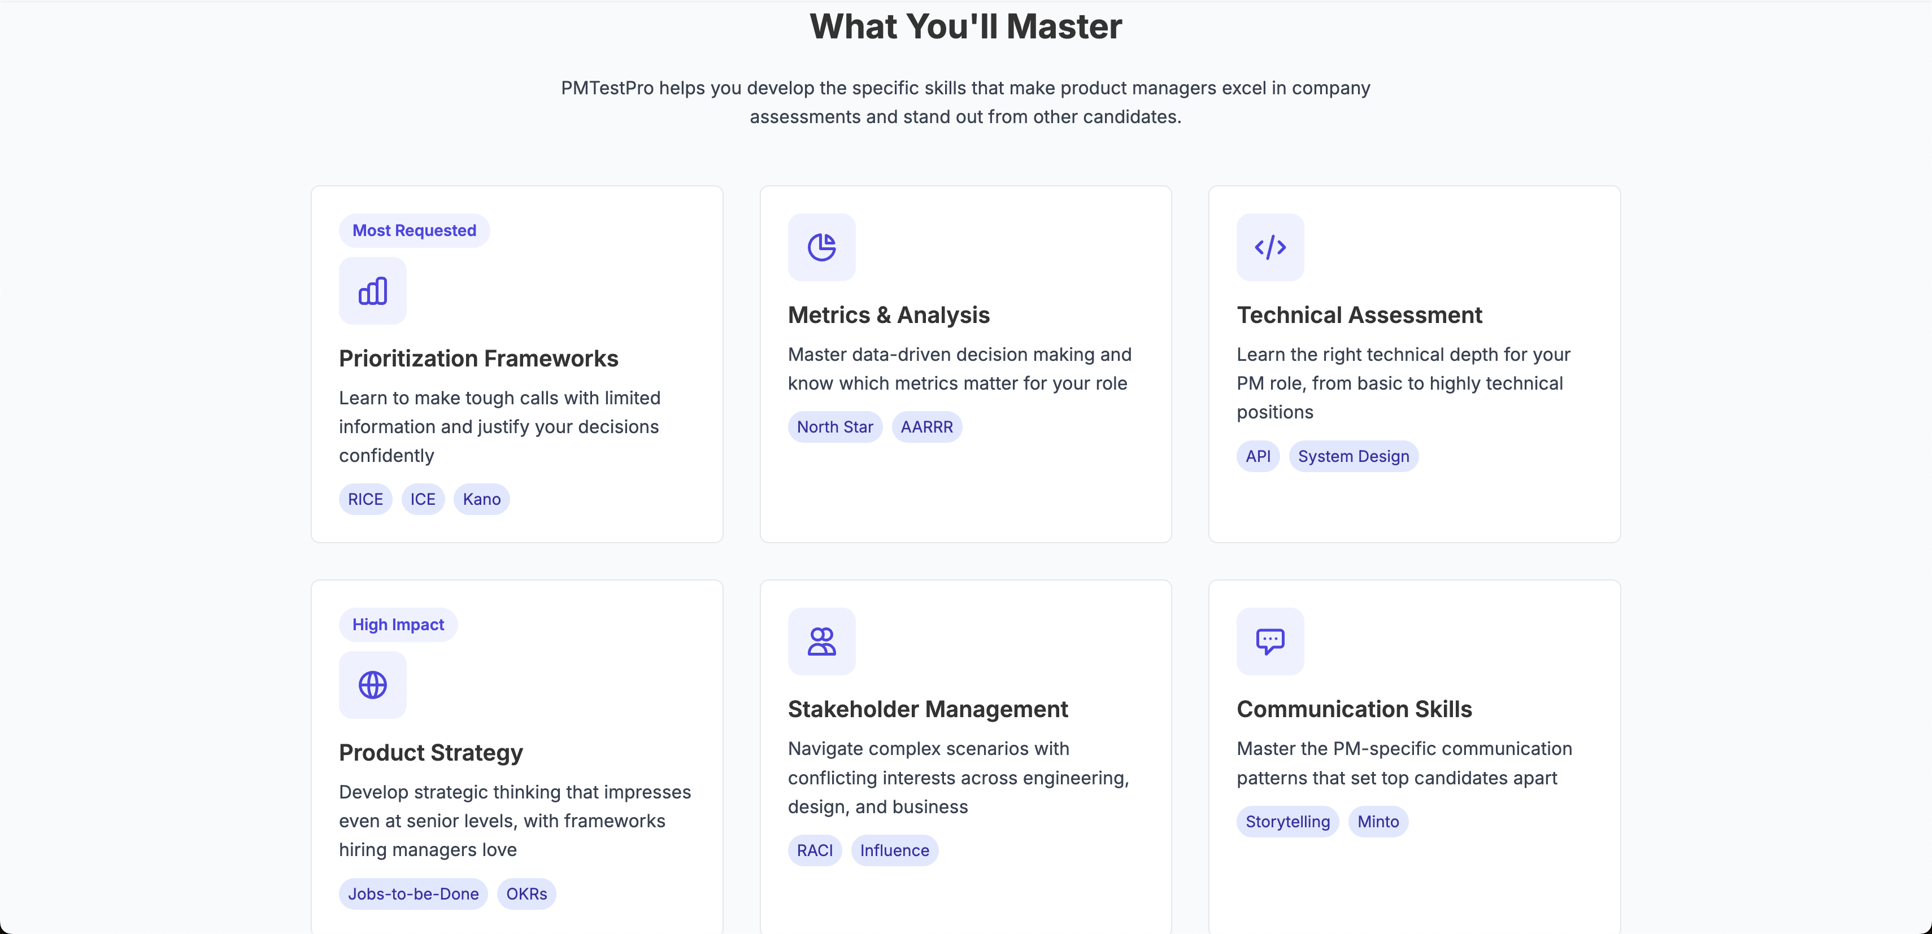Viewport: 1932px width, 934px height.
Task: Select the OKRs tag
Action: (526, 893)
